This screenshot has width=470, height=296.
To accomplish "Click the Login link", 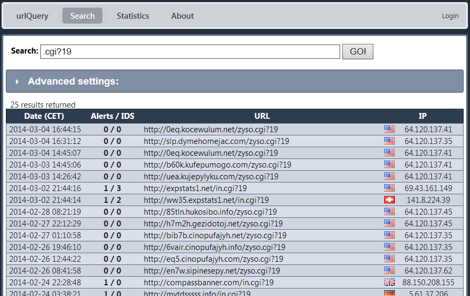I will click(450, 16).
